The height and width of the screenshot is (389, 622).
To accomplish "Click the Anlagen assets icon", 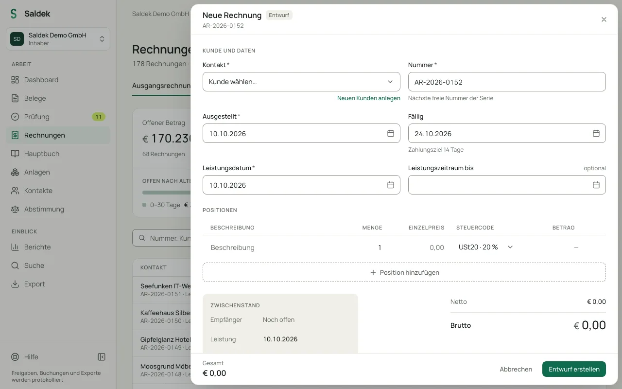I will coord(15,172).
